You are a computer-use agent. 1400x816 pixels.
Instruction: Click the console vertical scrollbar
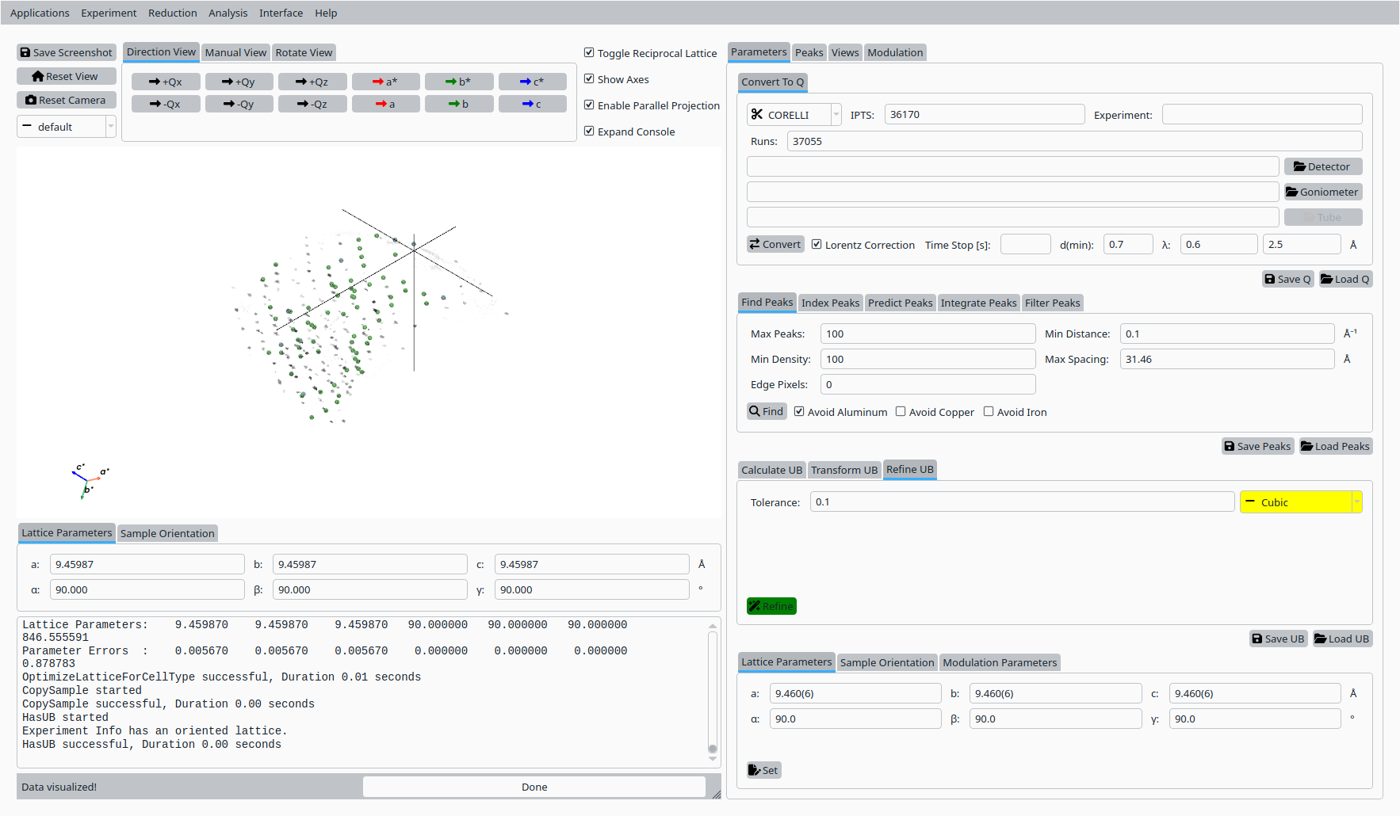(712, 689)
